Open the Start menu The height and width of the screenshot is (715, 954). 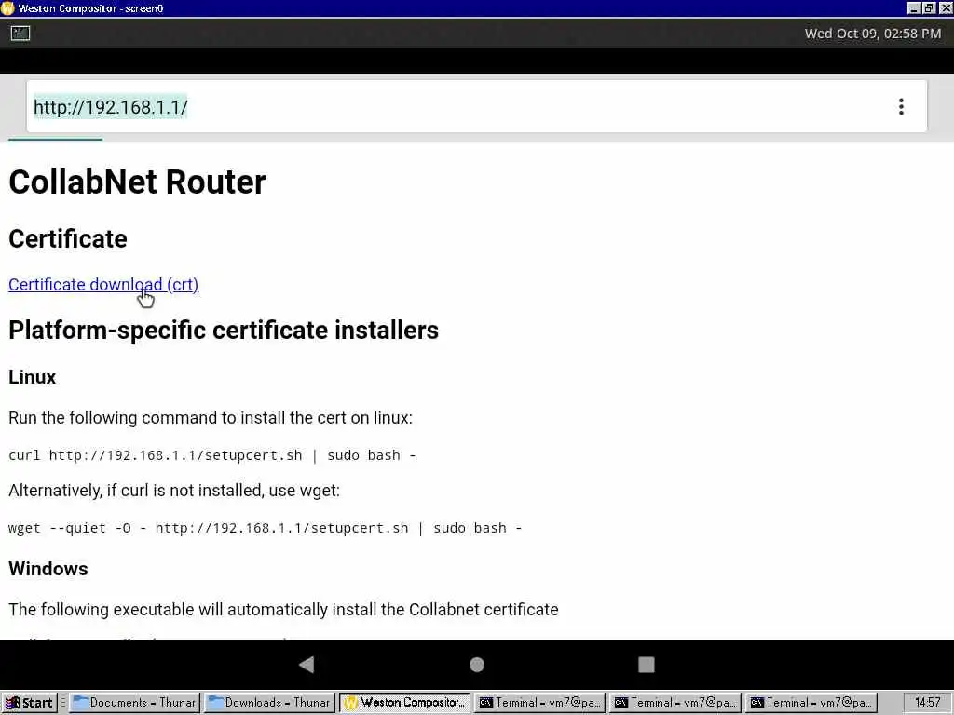pyautogui.click(x=29, y=703)
